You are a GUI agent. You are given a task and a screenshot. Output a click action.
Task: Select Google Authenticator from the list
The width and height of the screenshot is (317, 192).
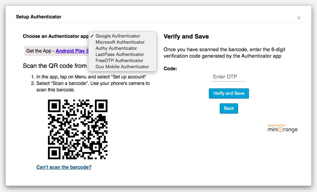coord(118,36)
